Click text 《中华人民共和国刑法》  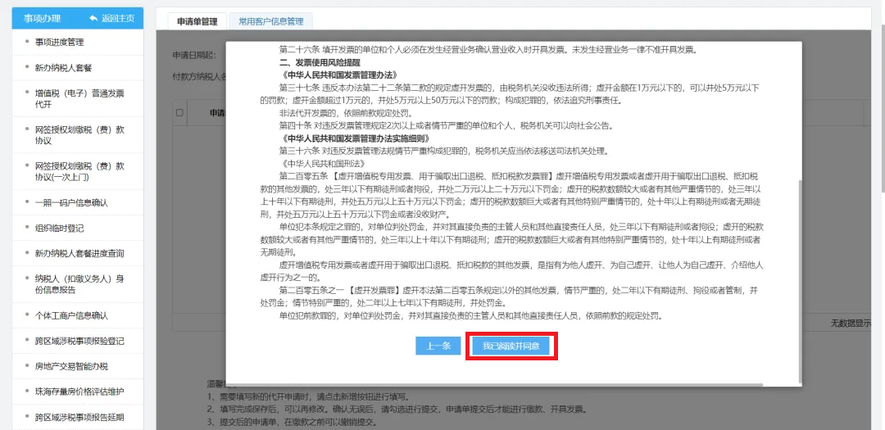point(325,164)
